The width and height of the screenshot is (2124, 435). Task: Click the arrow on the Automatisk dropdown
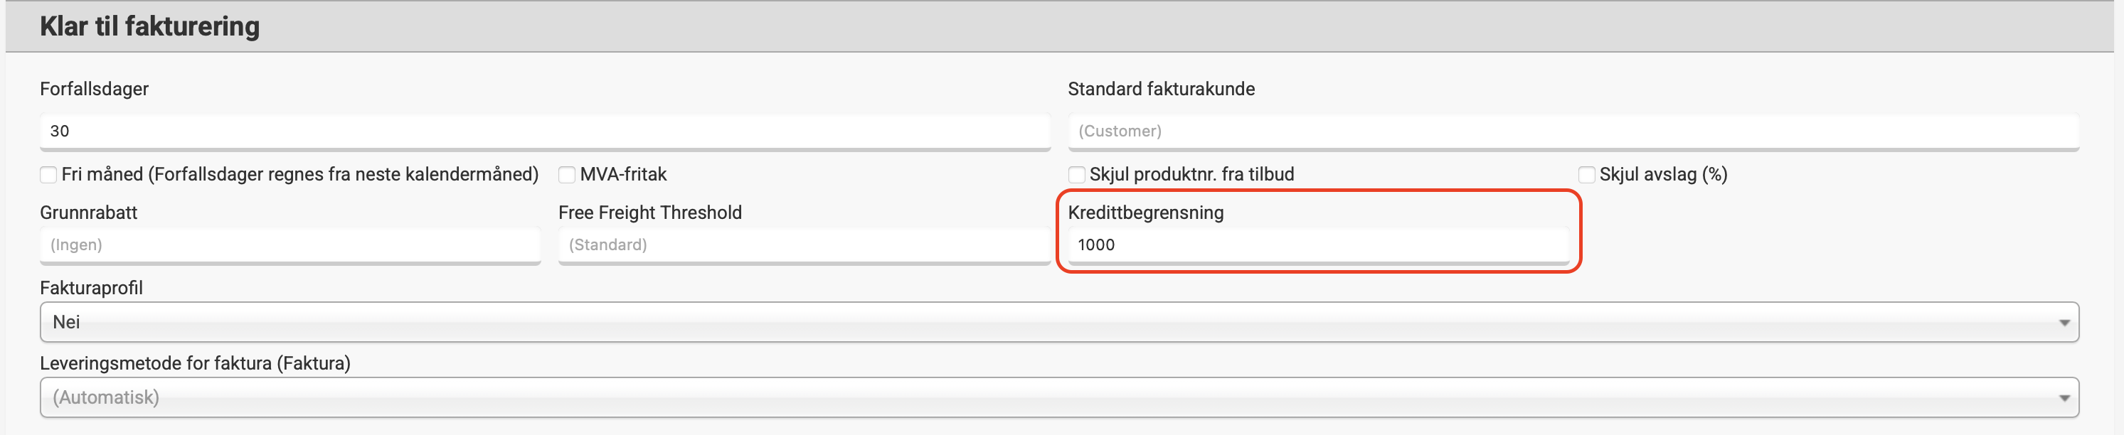click(2064, 398)
